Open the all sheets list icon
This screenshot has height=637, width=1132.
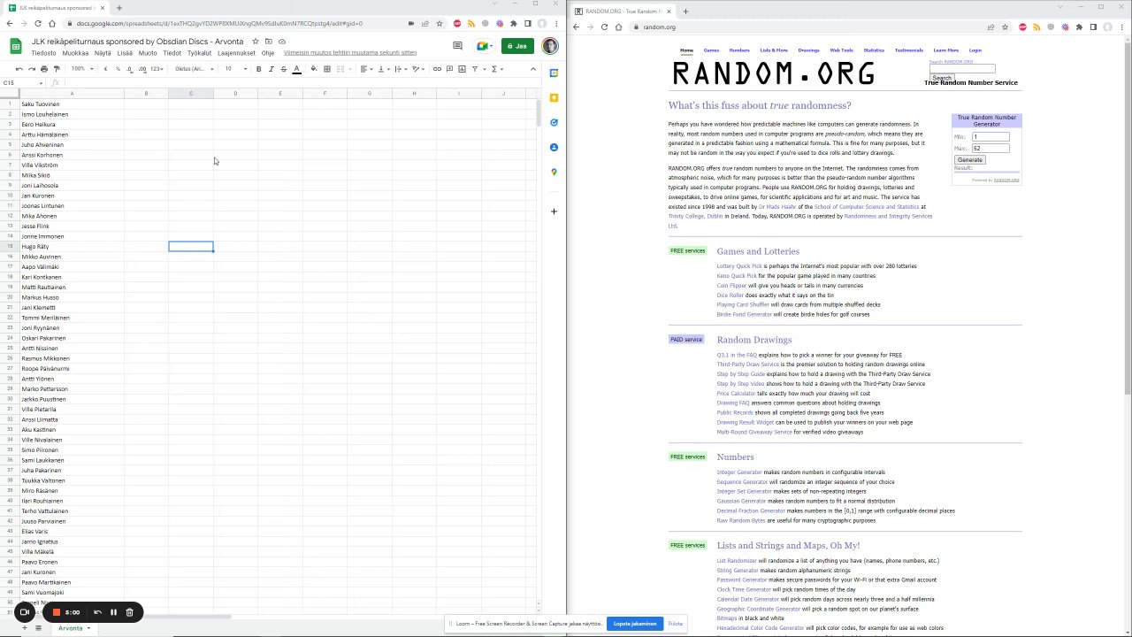click(38, 628)
